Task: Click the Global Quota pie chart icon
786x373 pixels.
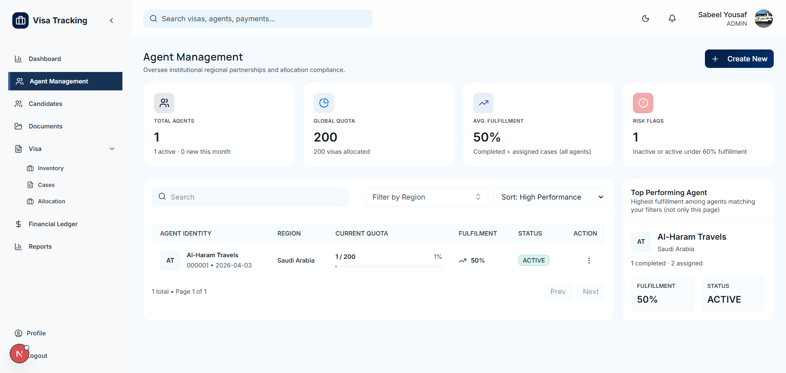Action: (x=324, y=103)
